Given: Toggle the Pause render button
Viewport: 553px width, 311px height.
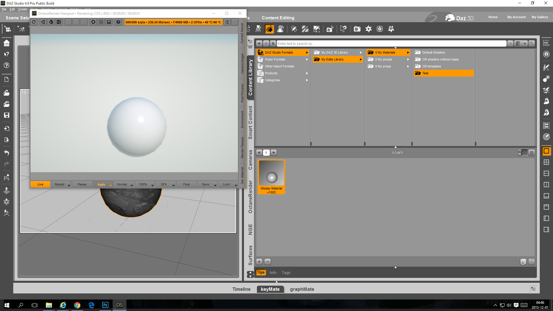Looking at the screenshot, I should point(82,184).
